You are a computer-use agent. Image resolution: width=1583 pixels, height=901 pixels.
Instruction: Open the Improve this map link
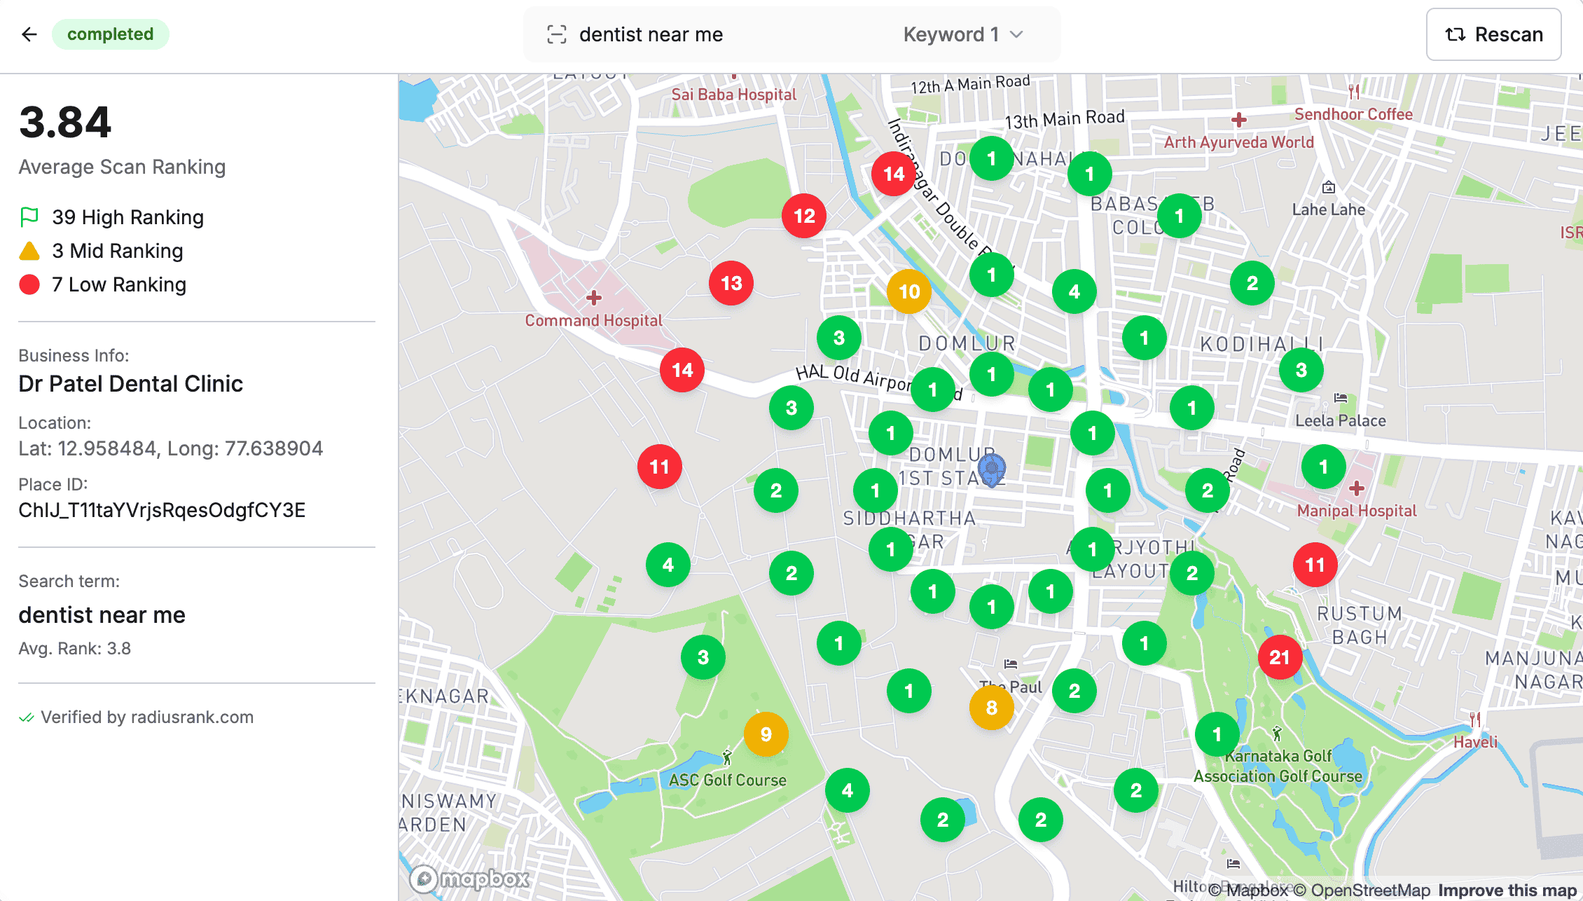[x=1507, y=890]
